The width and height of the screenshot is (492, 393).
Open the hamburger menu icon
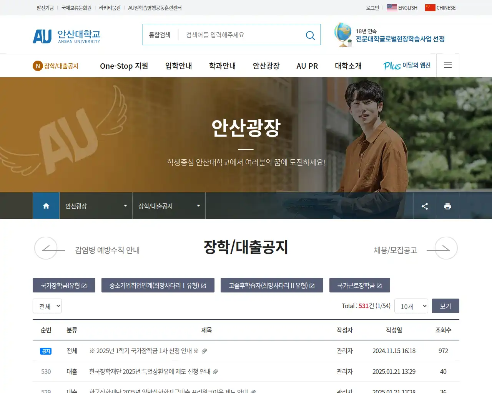point(447,65)
